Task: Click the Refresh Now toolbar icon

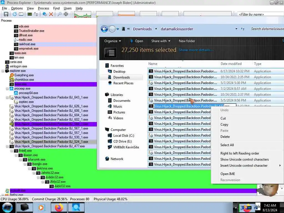Action: click(x=14, y=14)
